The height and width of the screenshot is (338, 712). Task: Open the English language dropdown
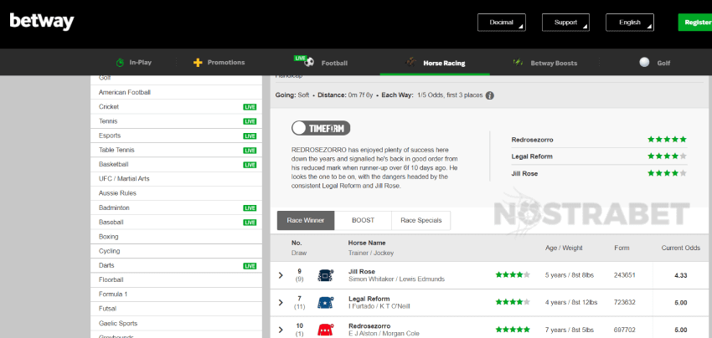point(630,23)
